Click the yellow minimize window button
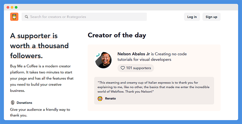This screenshot has width=242, height=124. (x=12, y=7)
